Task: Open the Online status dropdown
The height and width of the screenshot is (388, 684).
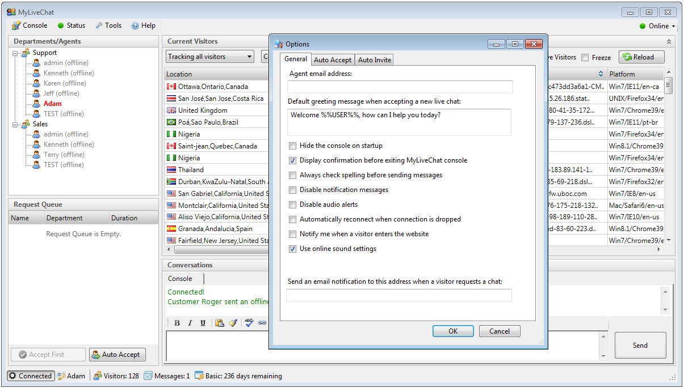Action: pos(657,26)
